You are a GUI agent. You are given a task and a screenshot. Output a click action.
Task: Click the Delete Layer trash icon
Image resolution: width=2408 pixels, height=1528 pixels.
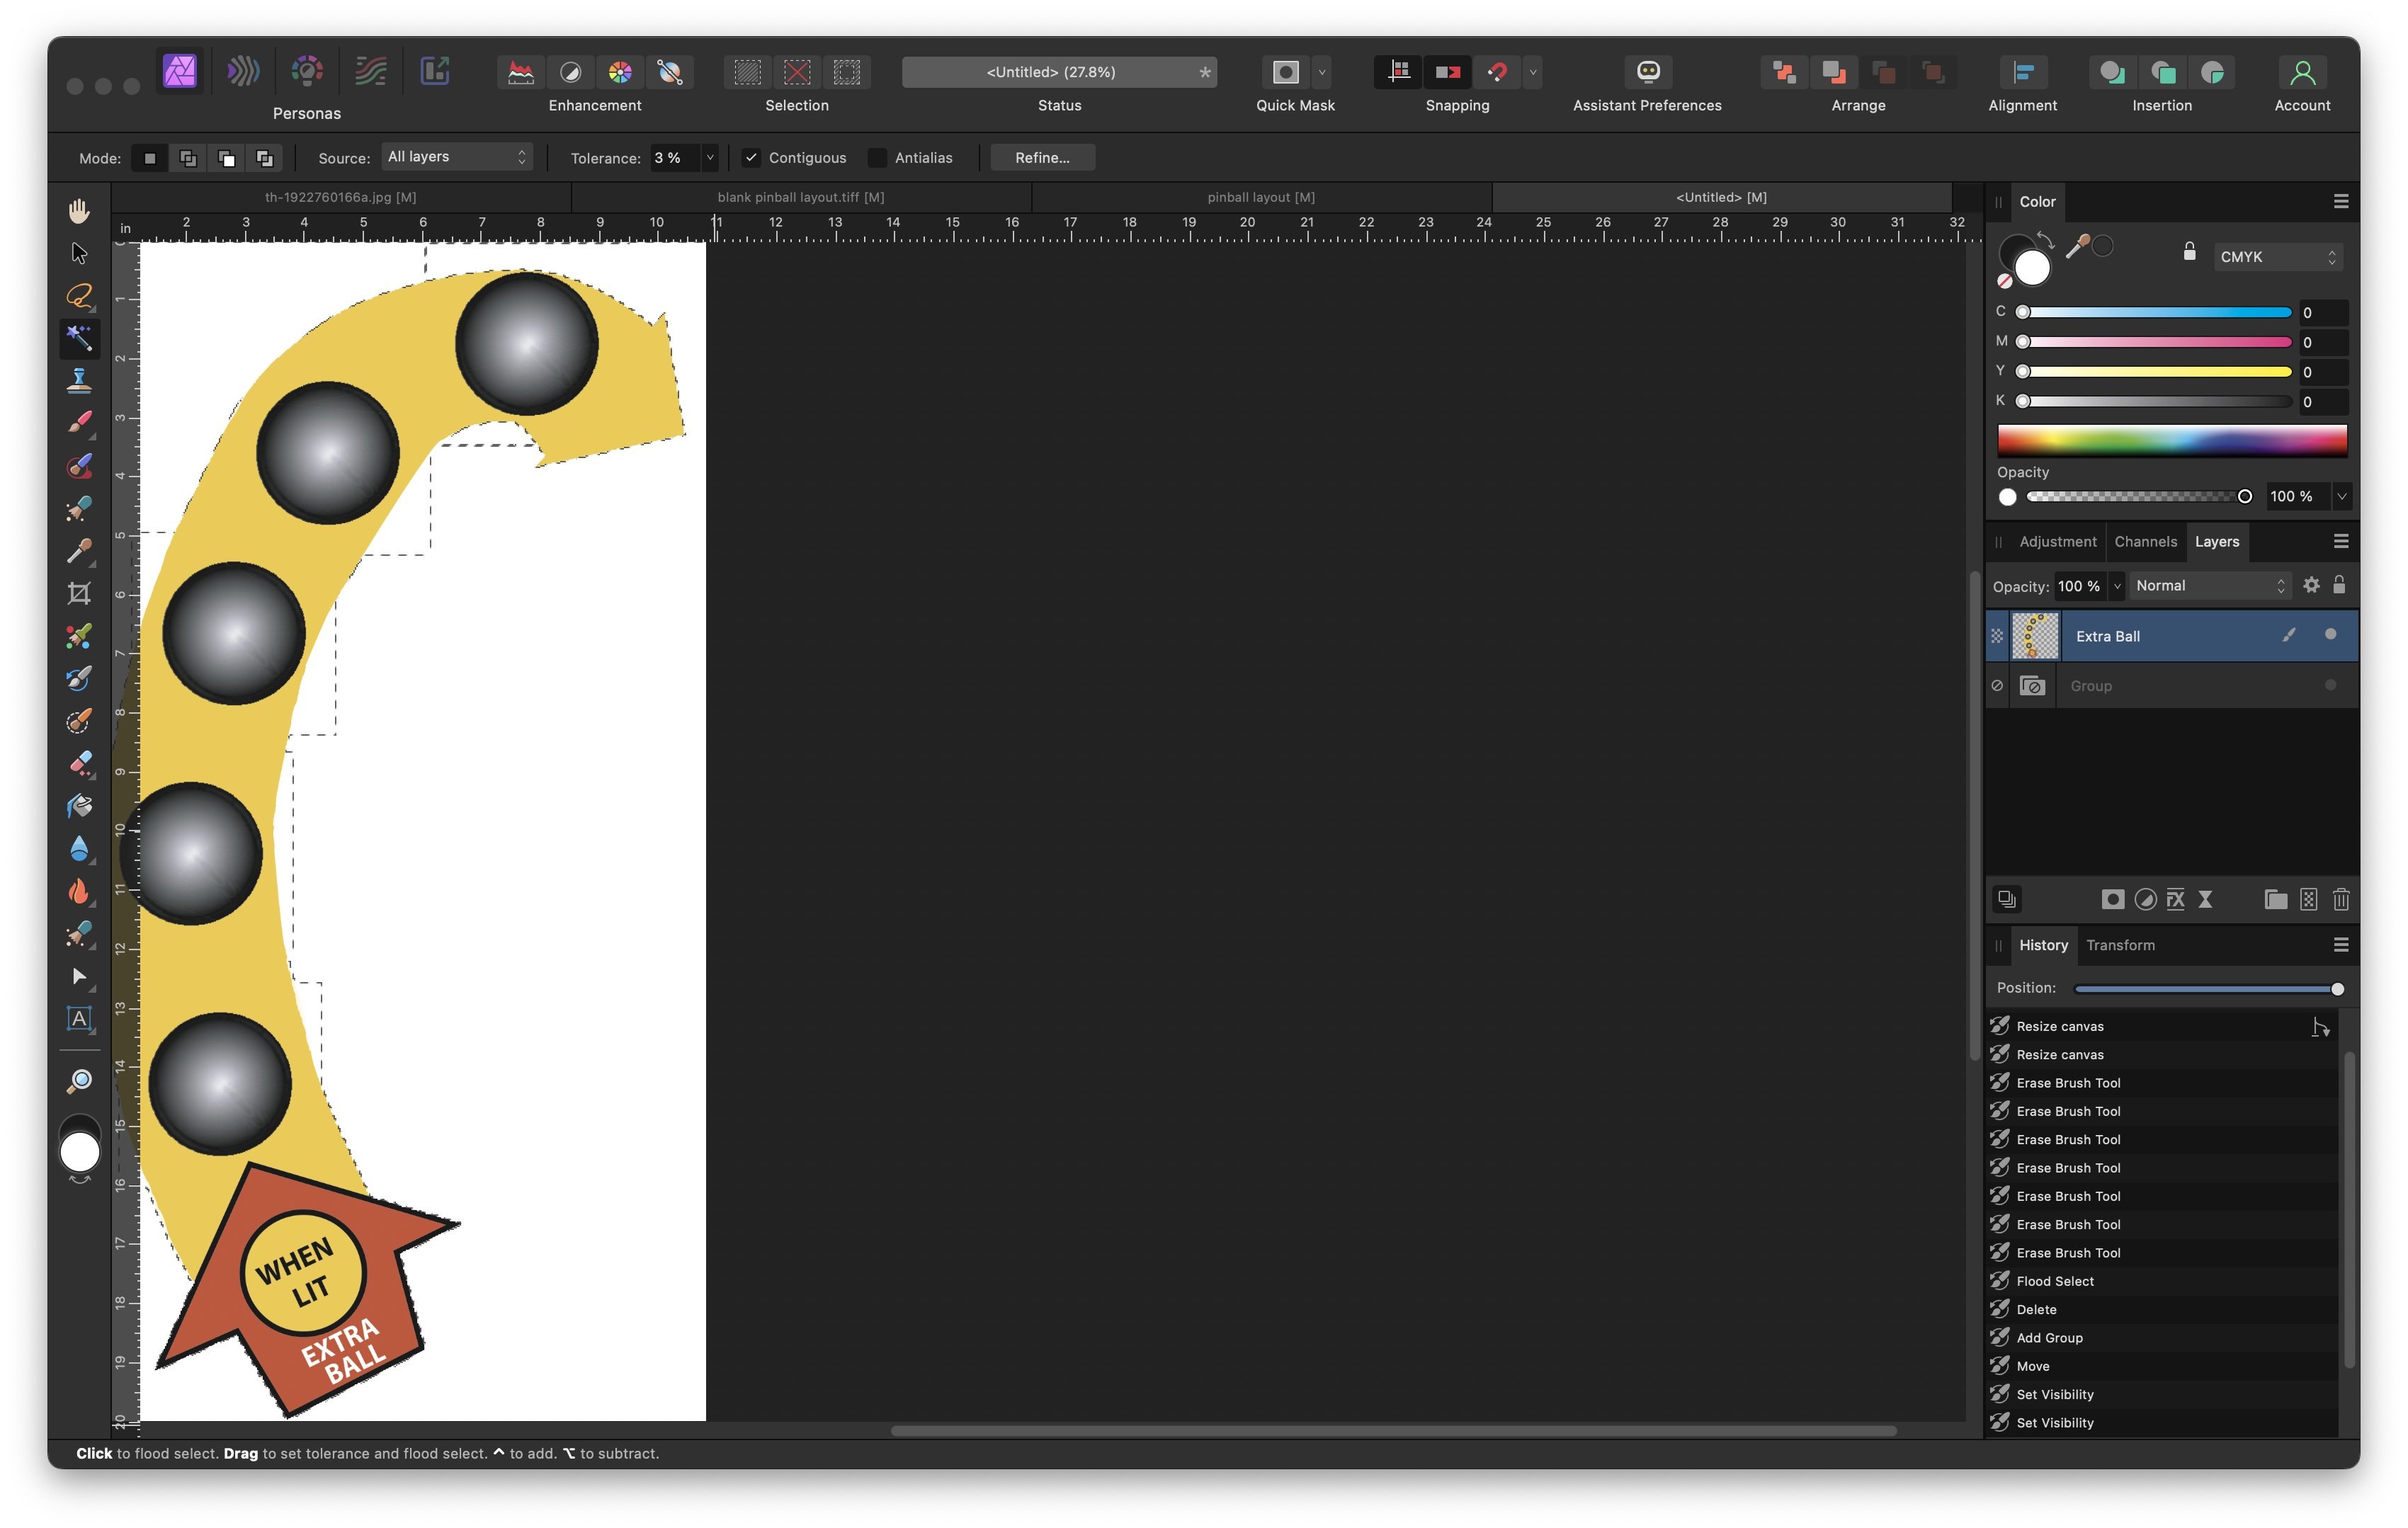(x=2340, y=900)
